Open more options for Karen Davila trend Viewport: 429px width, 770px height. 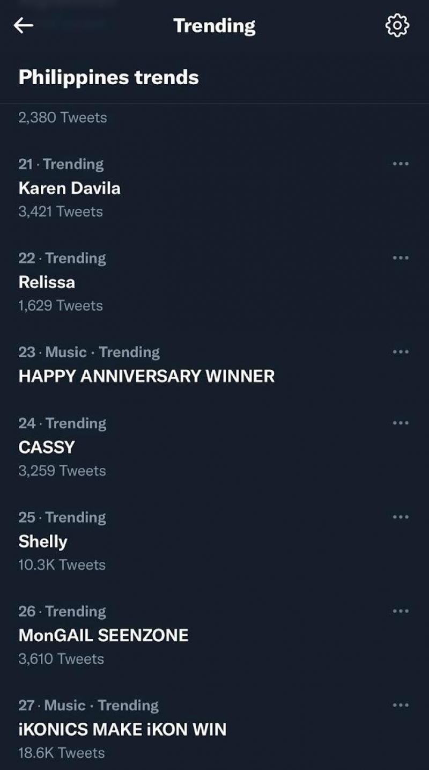click(x=401, y=164)
